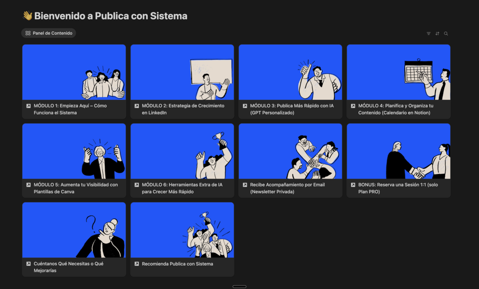Open Recibe Acompañamiento por Email title

(287, 188)
